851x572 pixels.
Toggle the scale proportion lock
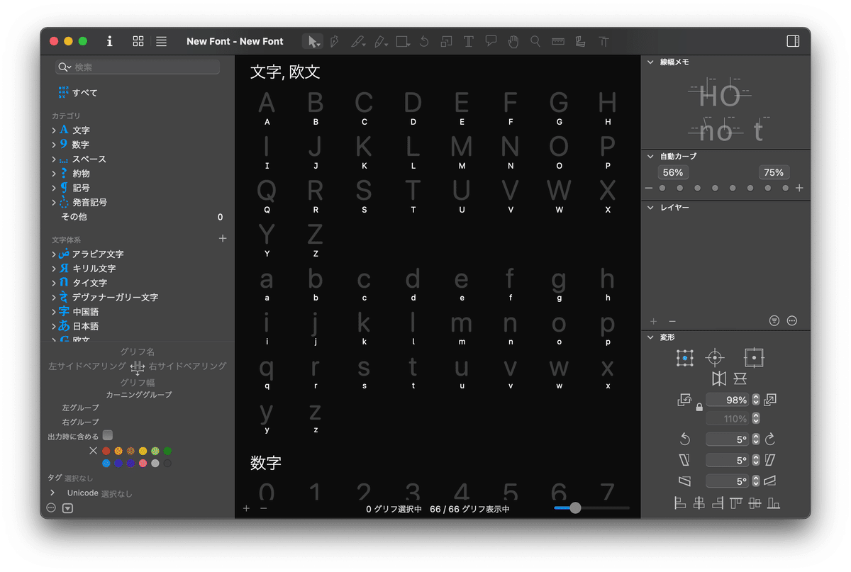[x=699, y=408]
